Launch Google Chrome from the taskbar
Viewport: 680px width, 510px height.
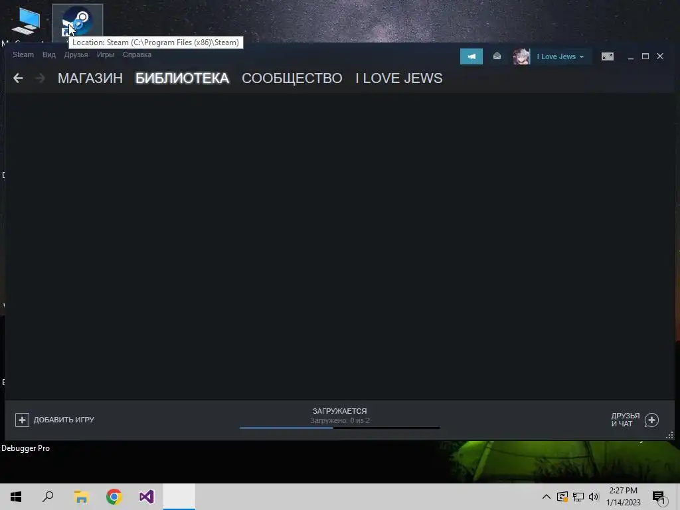point(114,497)
